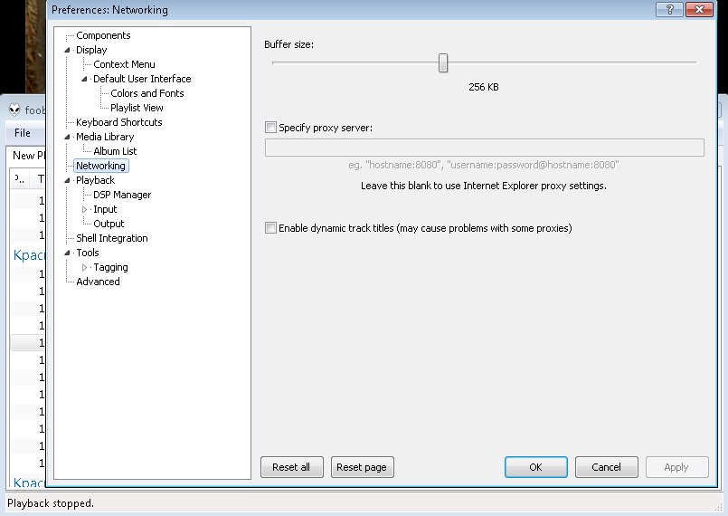This screenshot has height=516, width=728.
Task: Close the Preferences dialog
Action: point(699,9)
